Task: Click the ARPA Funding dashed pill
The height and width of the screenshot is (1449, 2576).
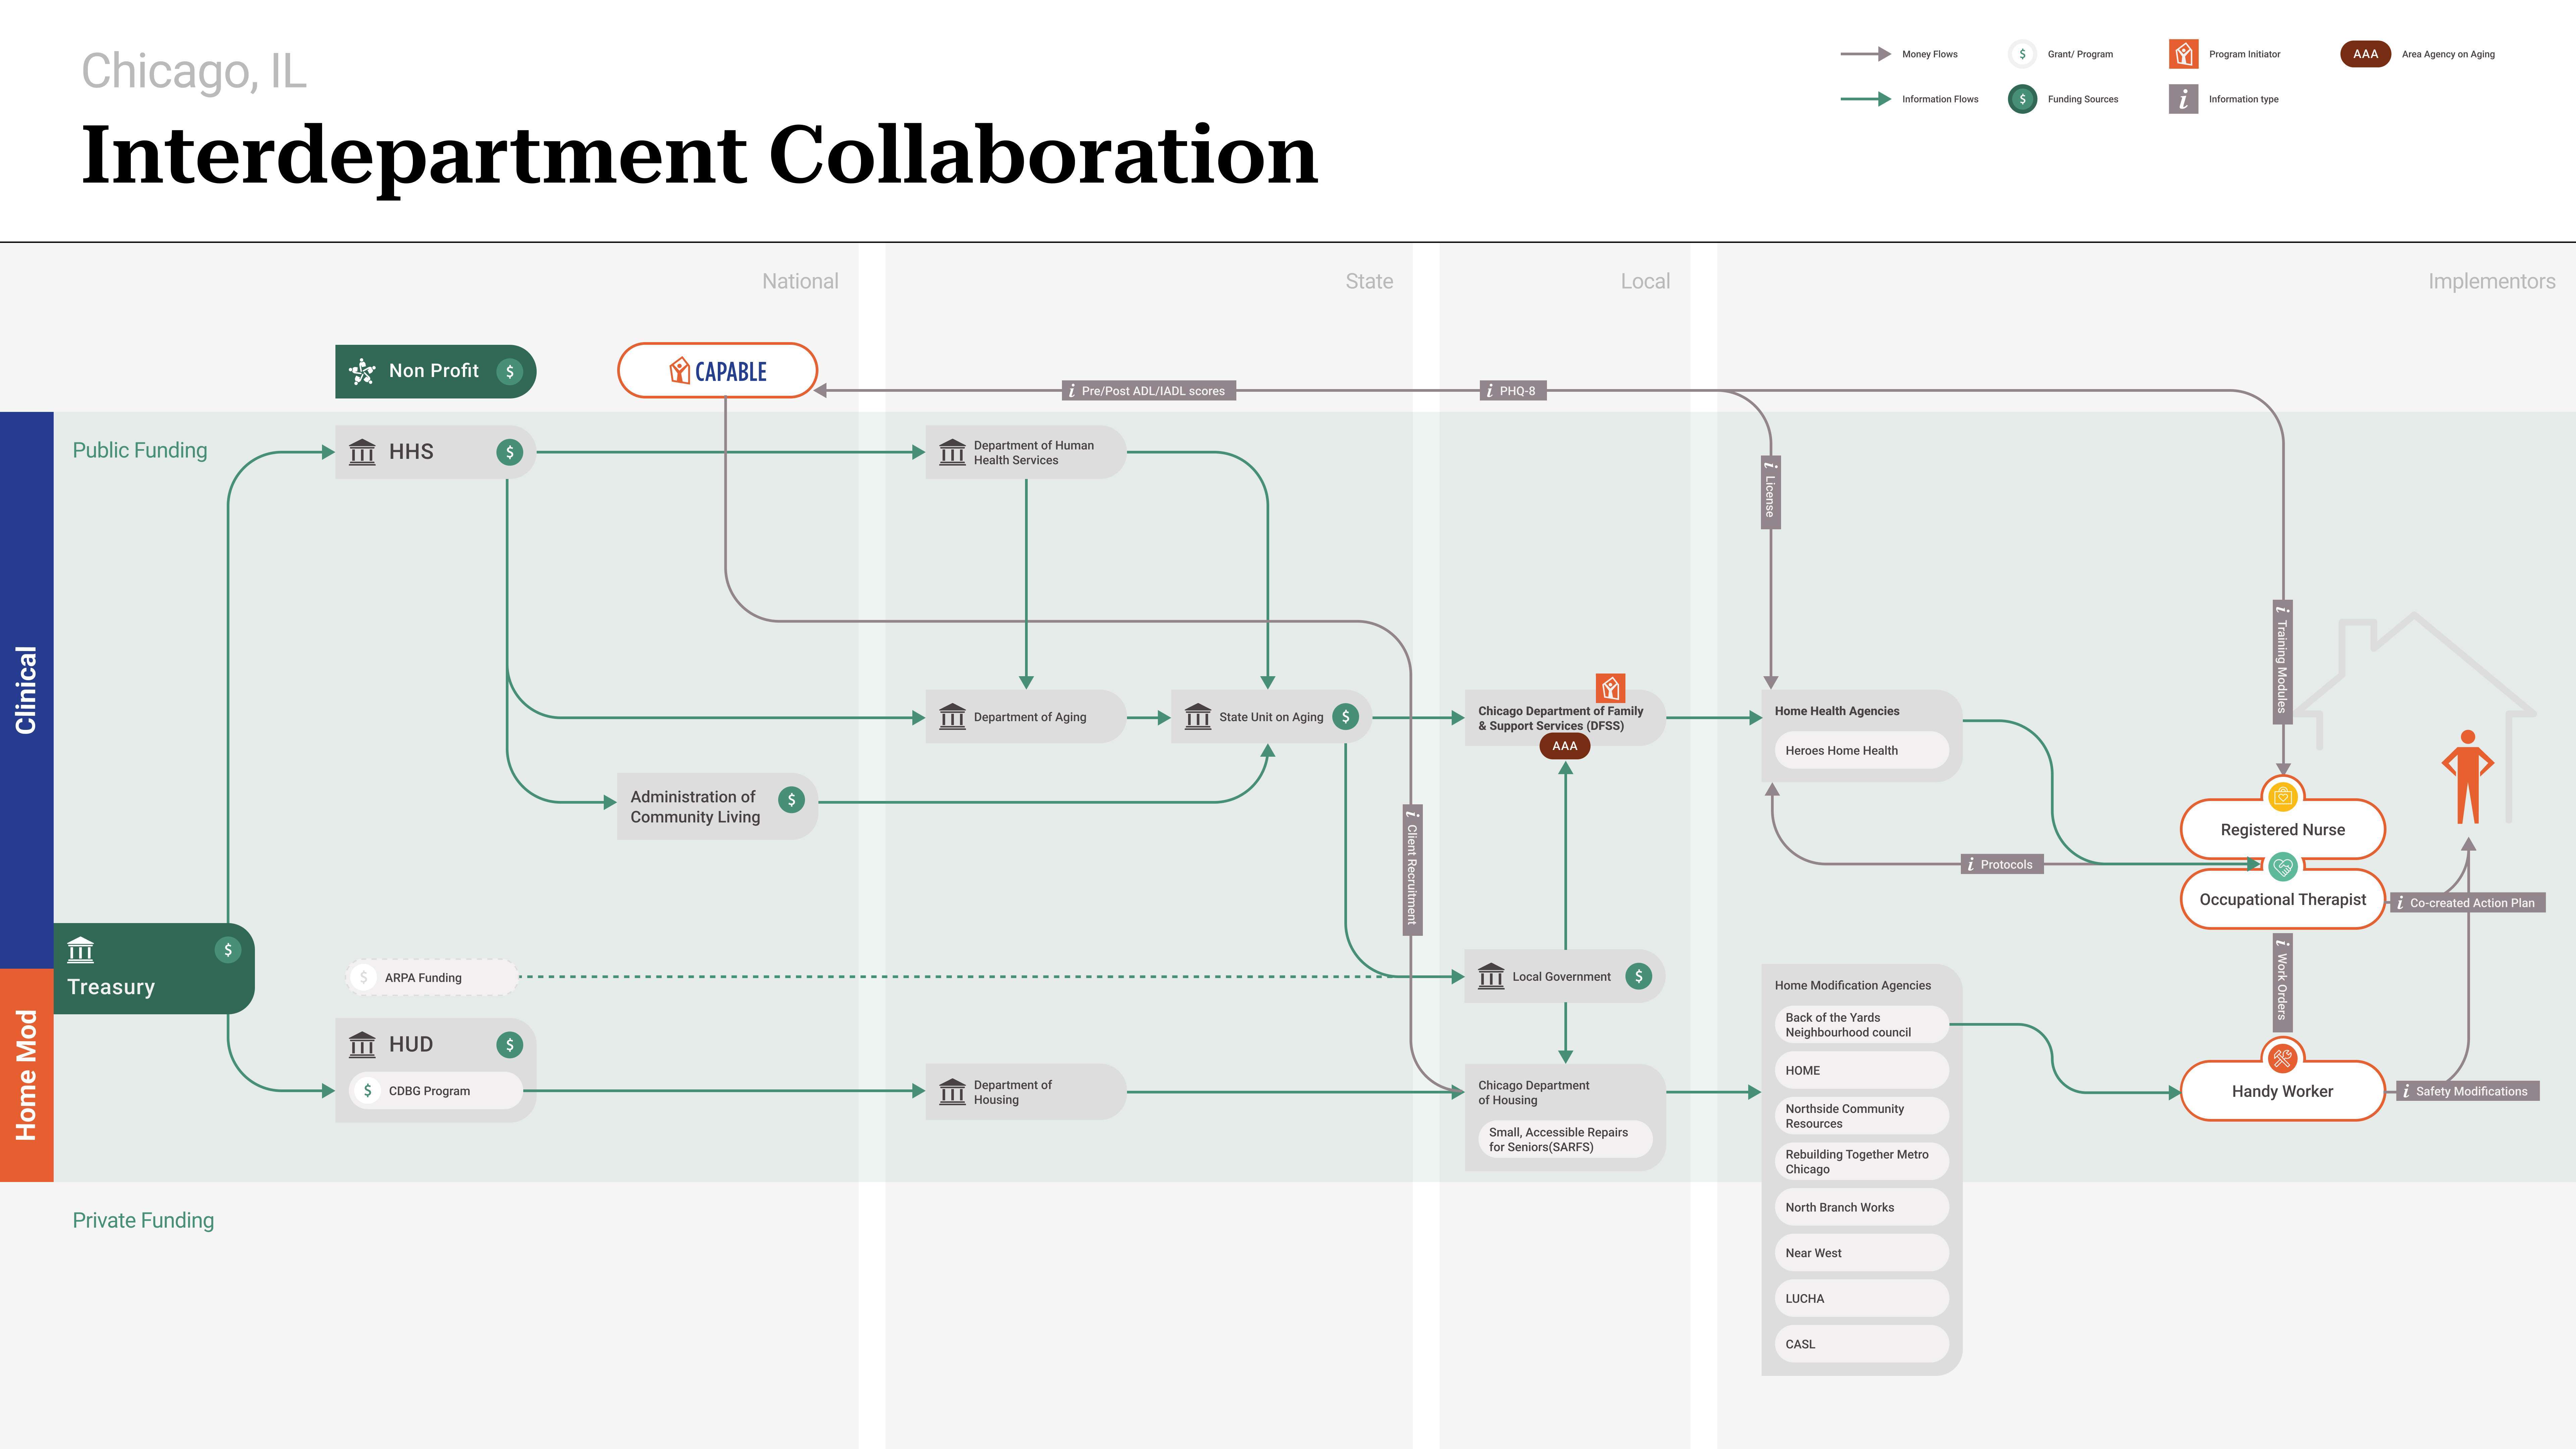Action: (432, 977)
